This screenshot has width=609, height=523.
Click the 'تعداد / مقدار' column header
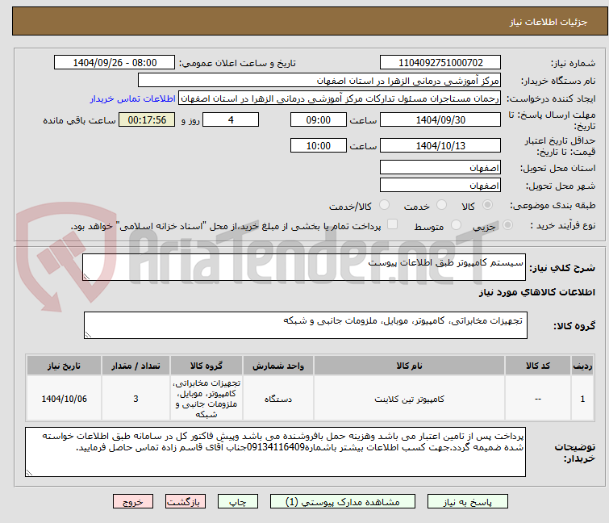[x=136, y=366]
